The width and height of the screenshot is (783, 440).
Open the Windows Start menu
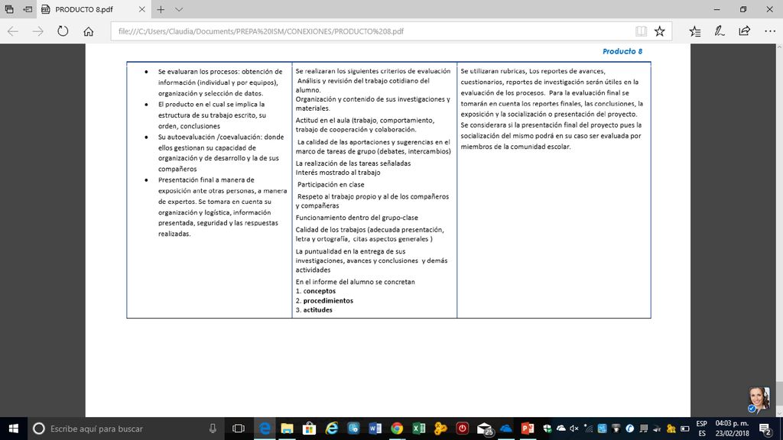click(x=14, y=429)
